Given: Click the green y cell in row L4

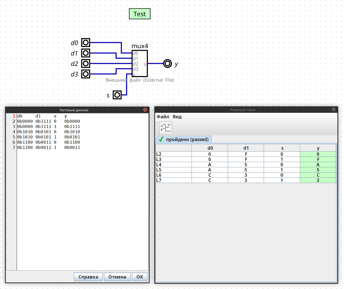Looking at the screenshot, I should pos(318,165).
